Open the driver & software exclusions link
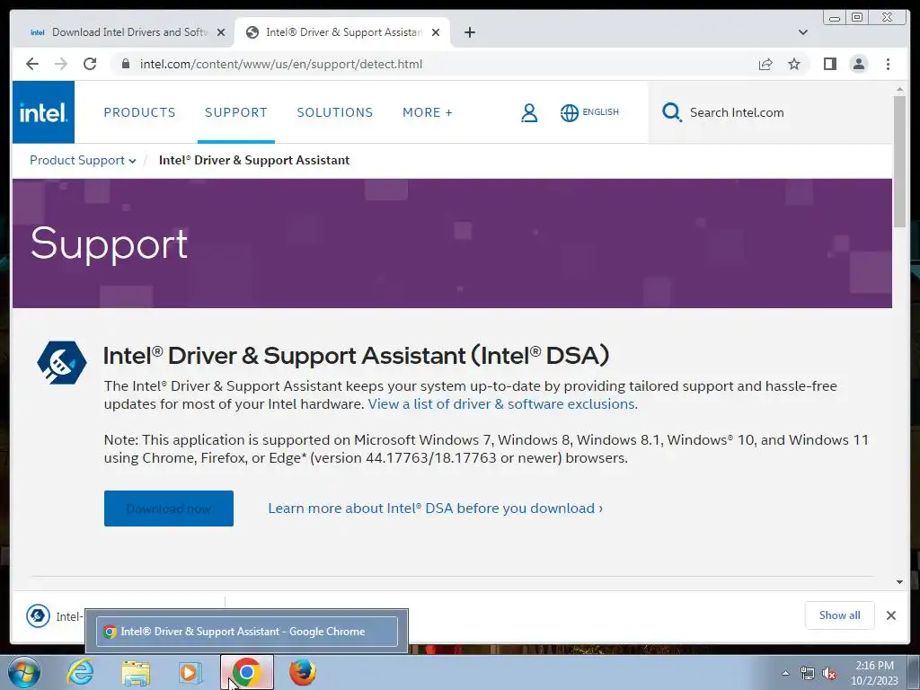The image size is (920, 690). (x=502, y=404)
